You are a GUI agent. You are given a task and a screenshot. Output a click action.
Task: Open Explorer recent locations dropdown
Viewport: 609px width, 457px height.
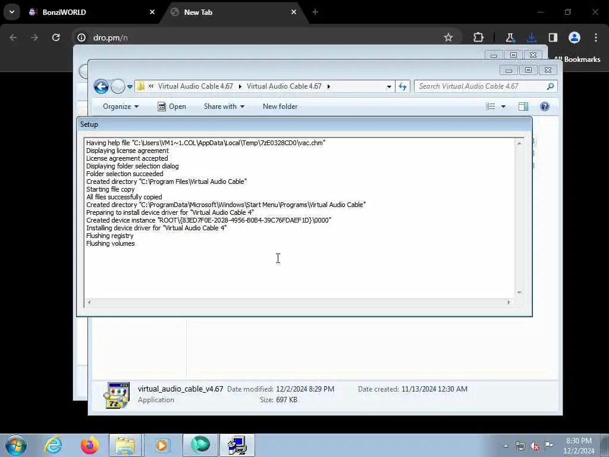coord(130,87)
